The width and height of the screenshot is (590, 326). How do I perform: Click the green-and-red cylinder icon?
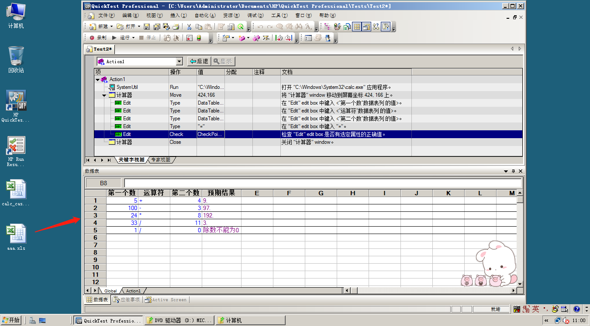point(199,38)
